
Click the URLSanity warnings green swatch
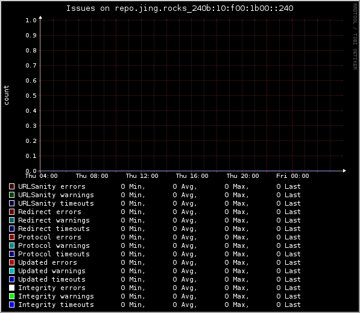click(11, 195)
